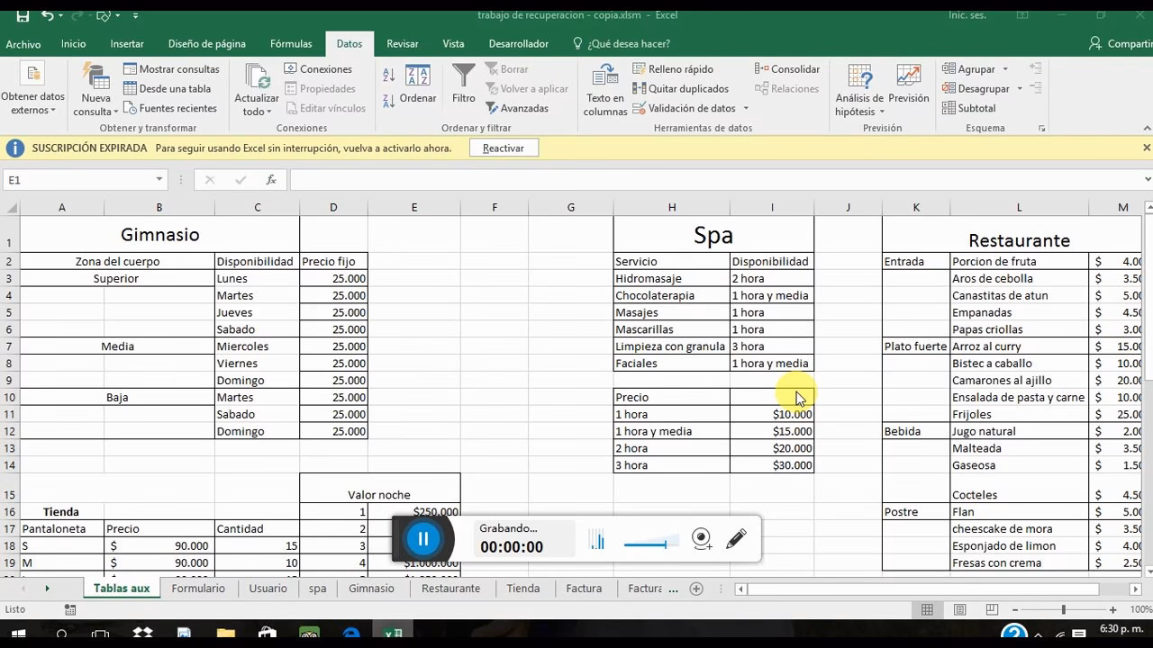Click the zoom in plus button
Screen dimensions: 1153x648
tap(1113, 610)
